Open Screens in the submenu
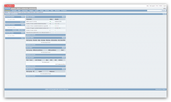Image resolution: width=171 pixels, height=102 pixels. pos(47,10)
